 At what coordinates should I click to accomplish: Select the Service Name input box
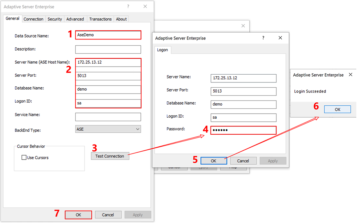pyautogui.click(x=108, y=117)
